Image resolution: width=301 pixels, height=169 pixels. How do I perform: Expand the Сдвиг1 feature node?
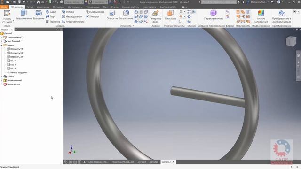tap(2, 77)
